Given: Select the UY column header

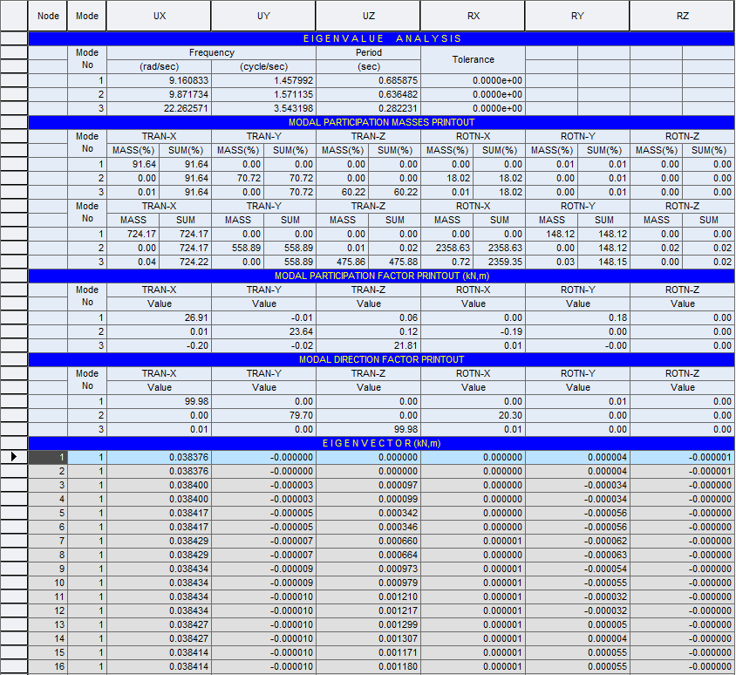Looking at the screenshot, I should tap(264, 16).
